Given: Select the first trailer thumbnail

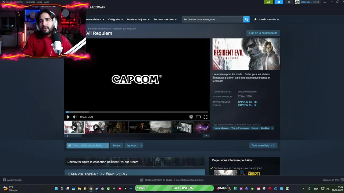Looking at the screenshot, I should (74, 127).
